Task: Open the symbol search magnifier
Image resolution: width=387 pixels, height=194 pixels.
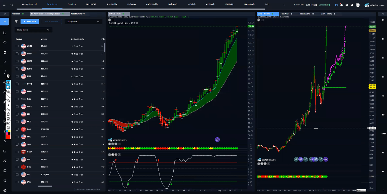Action: pyautogui.click(x=12, y=5)
